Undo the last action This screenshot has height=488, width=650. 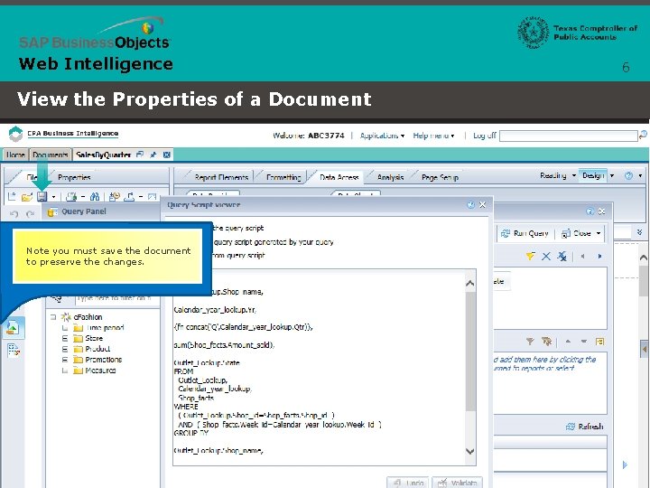pos(14,213)
